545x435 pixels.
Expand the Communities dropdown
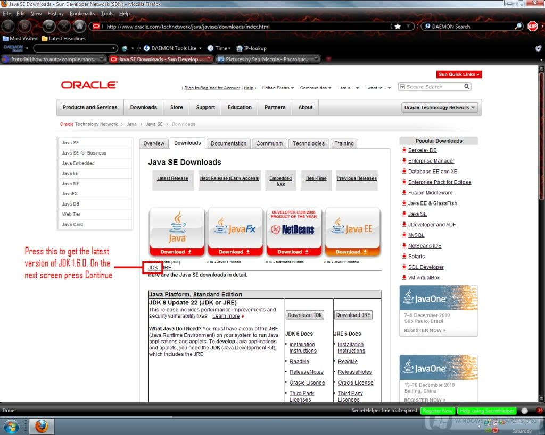316,88
